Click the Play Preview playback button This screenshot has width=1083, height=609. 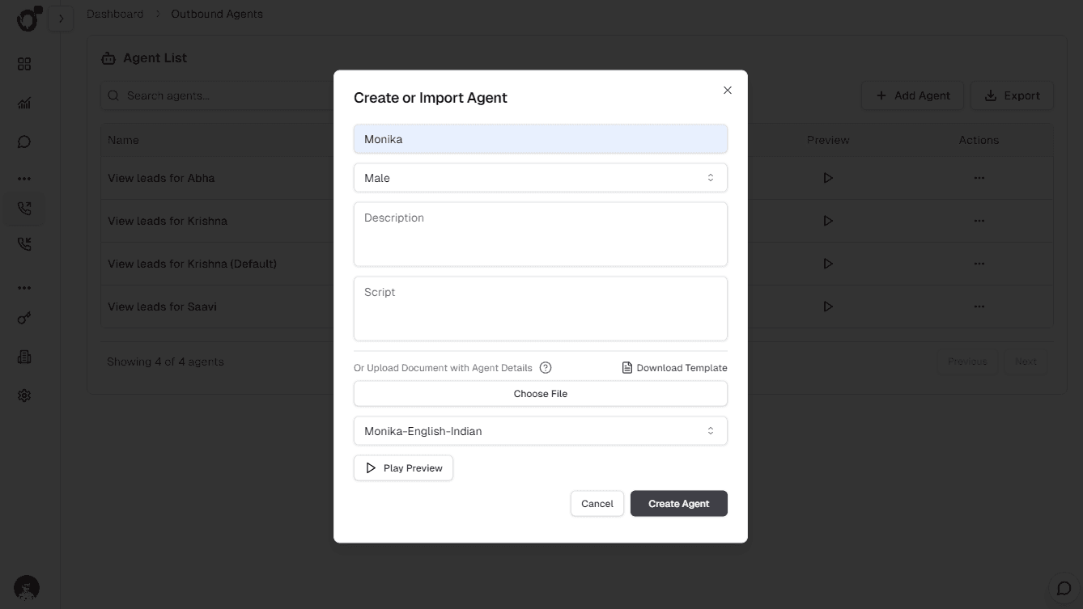coord(403,467)
